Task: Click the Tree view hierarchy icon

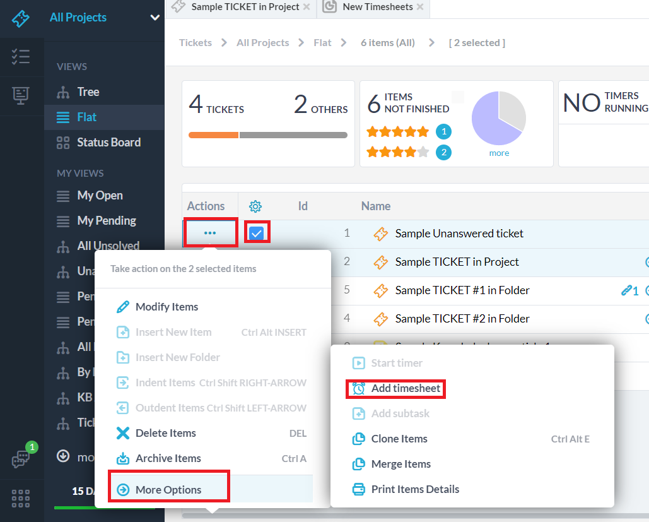Action: 63,92
